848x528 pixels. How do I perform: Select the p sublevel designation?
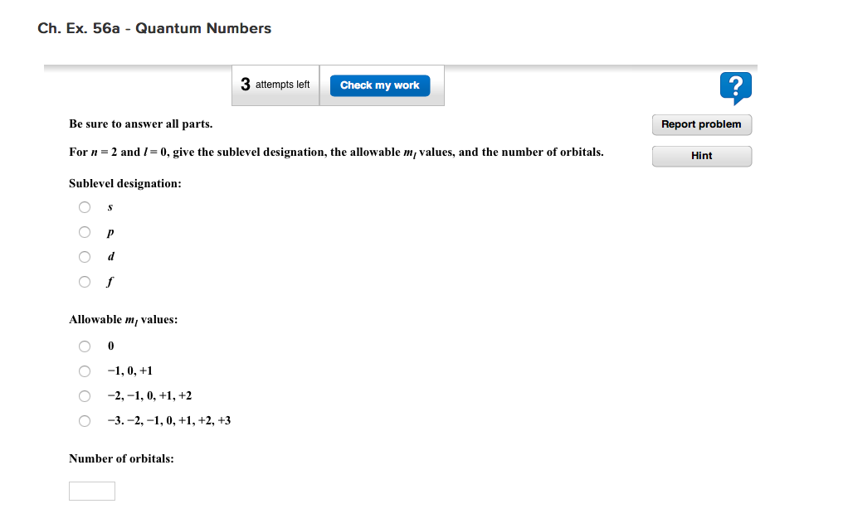(x=85, y=232)
